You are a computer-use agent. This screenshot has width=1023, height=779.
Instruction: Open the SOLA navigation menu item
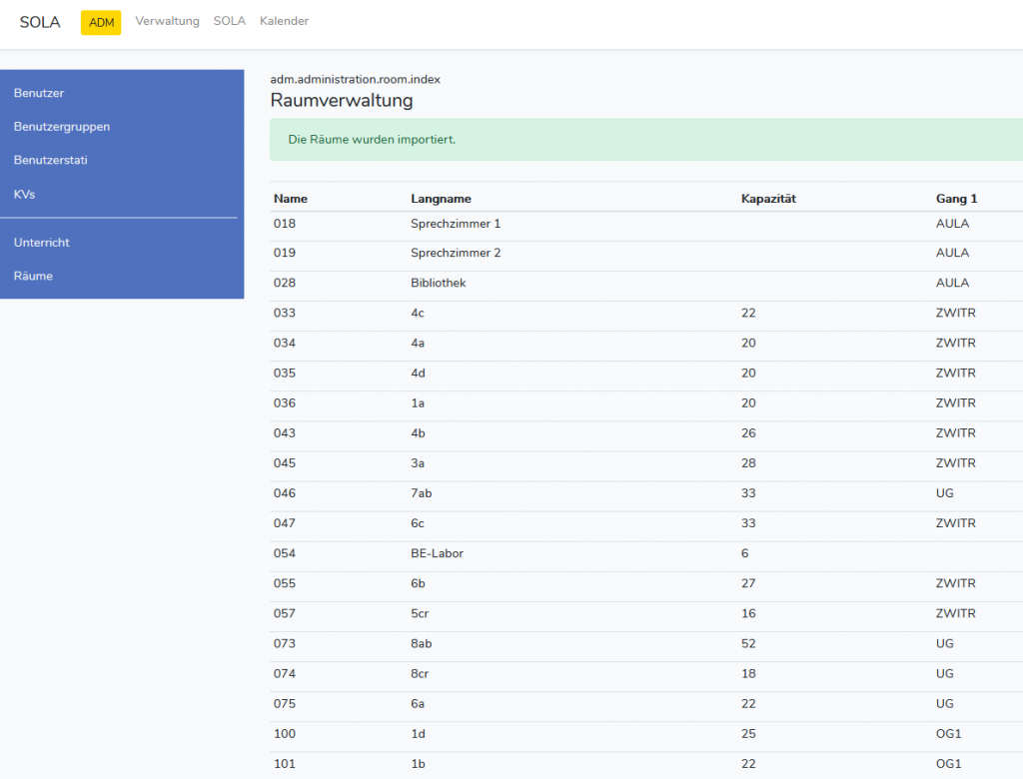coord(230,21)
